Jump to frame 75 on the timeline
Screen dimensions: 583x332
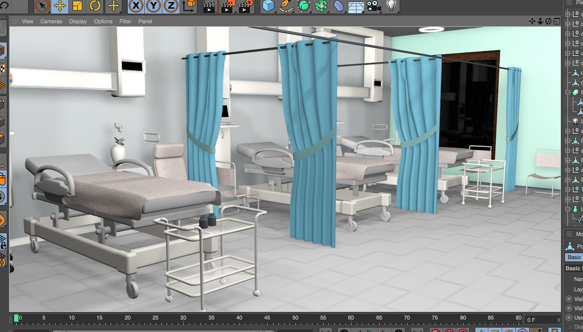(x=435, y=318)
